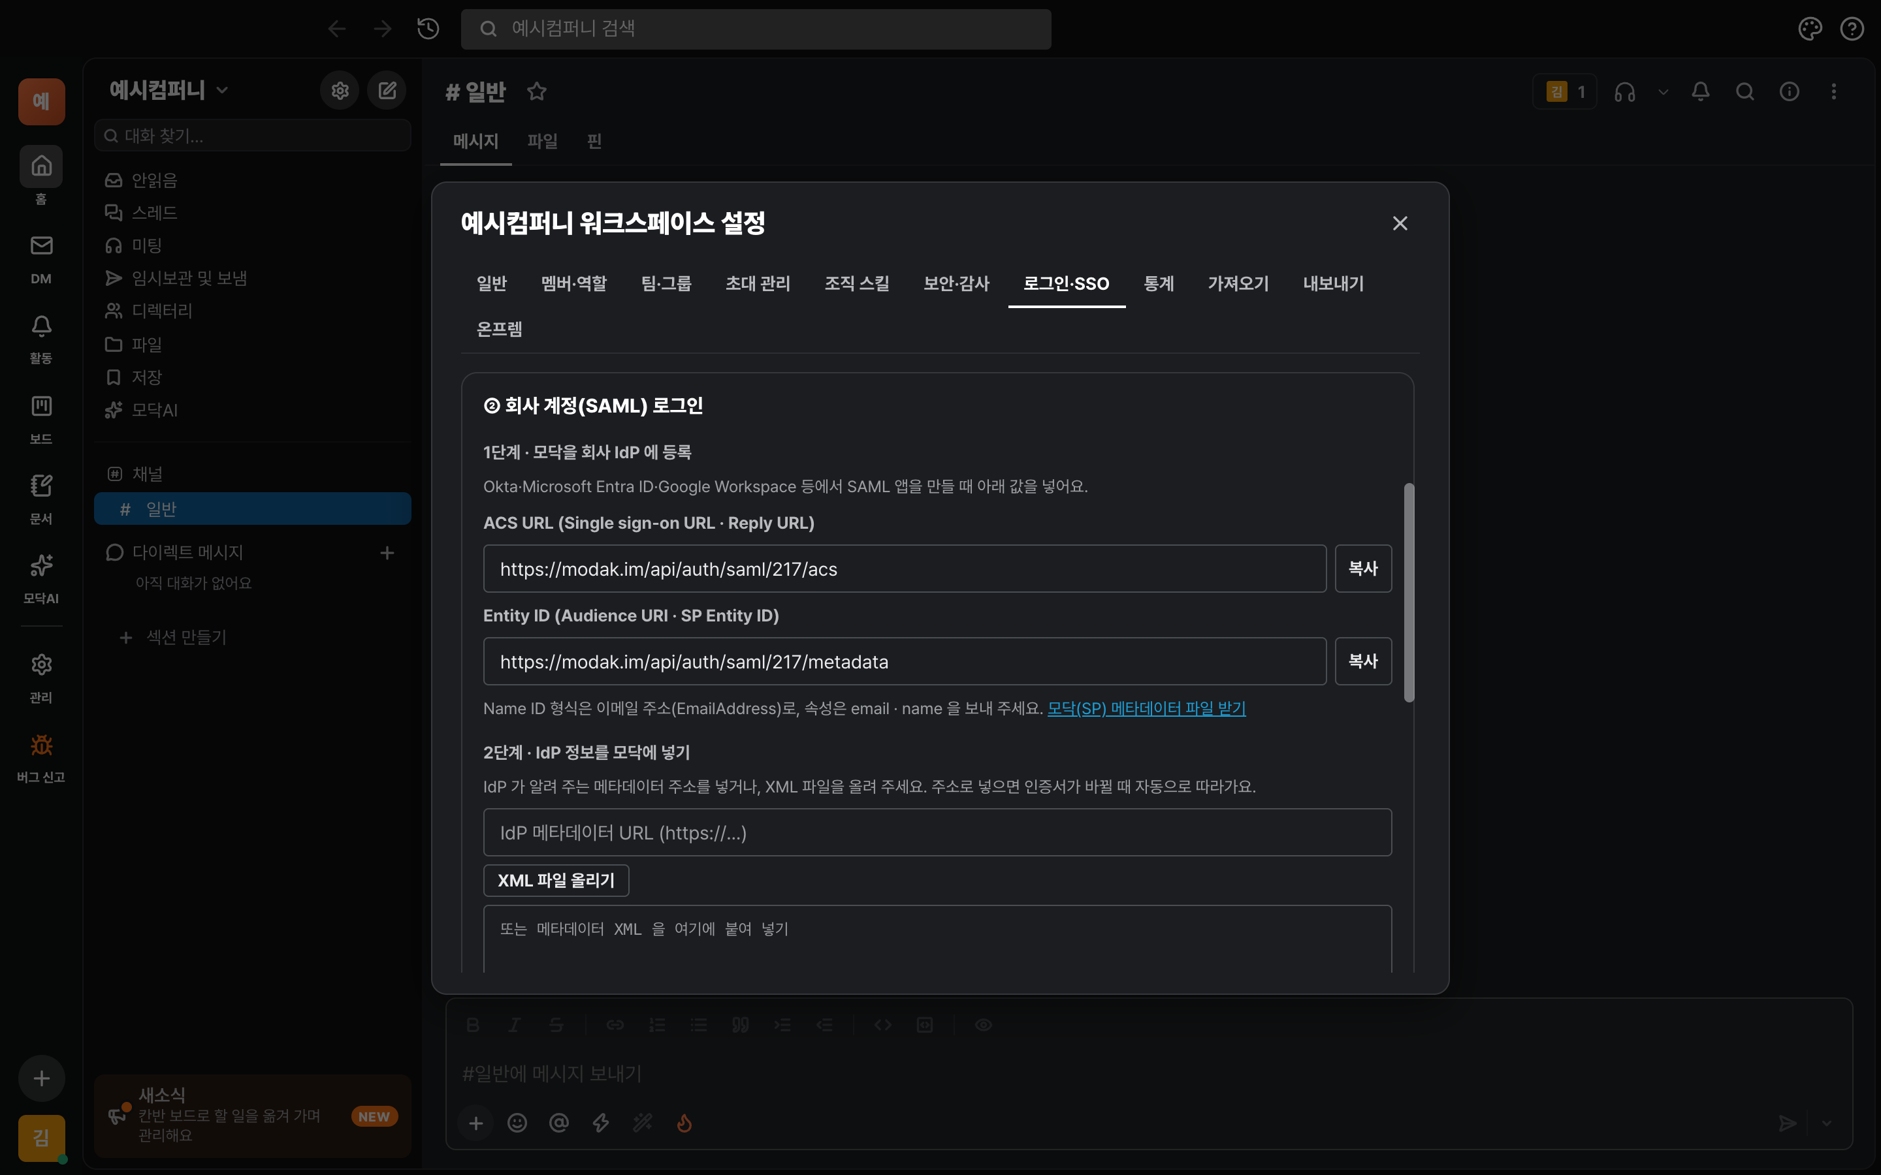Click 섹션 만들기 in sidebar
Viewport: 1881px width, 1175px height.
pyautogui.click(x=252, y=637)
